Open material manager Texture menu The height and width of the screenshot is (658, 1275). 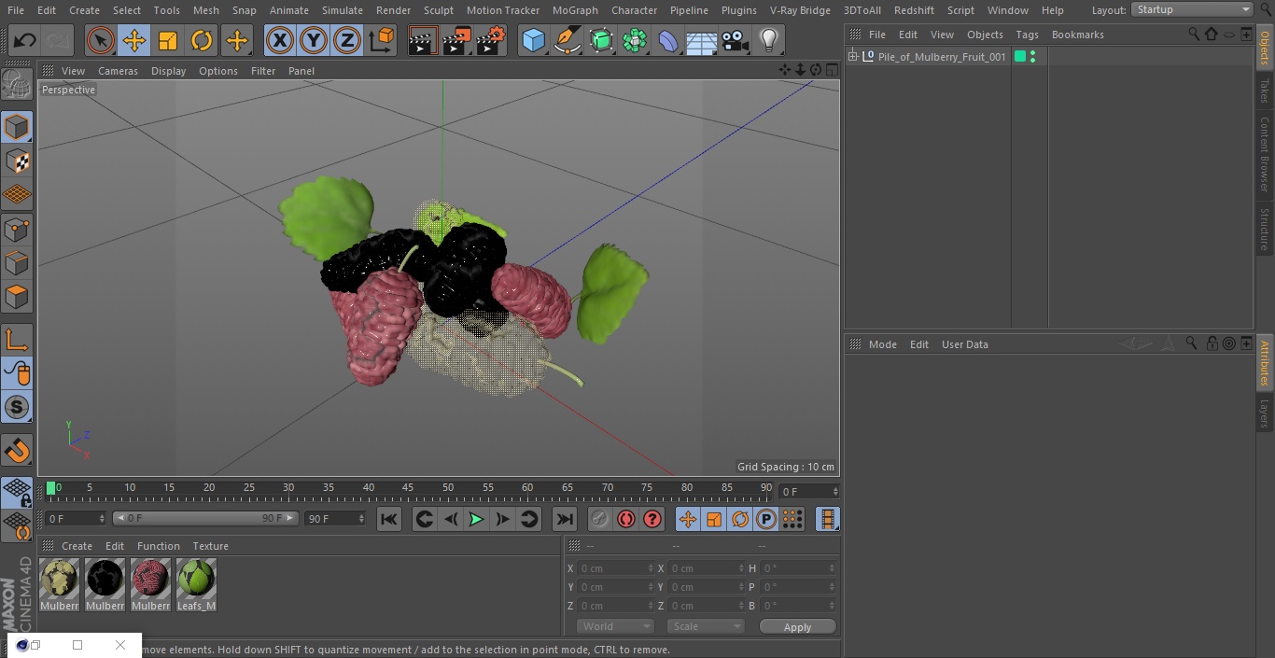(210, 546)
